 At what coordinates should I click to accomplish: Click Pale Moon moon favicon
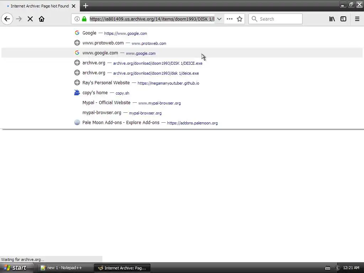tap(77, 122)
